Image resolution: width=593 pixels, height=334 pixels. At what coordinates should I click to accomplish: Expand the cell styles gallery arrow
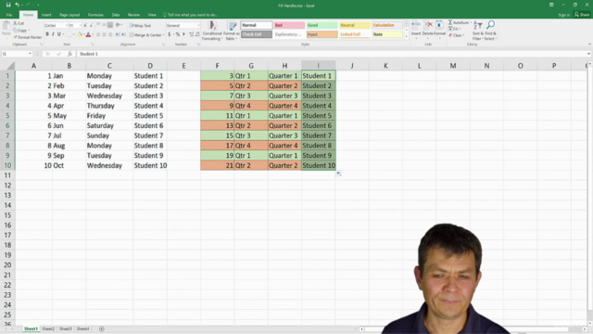point(407,36)
